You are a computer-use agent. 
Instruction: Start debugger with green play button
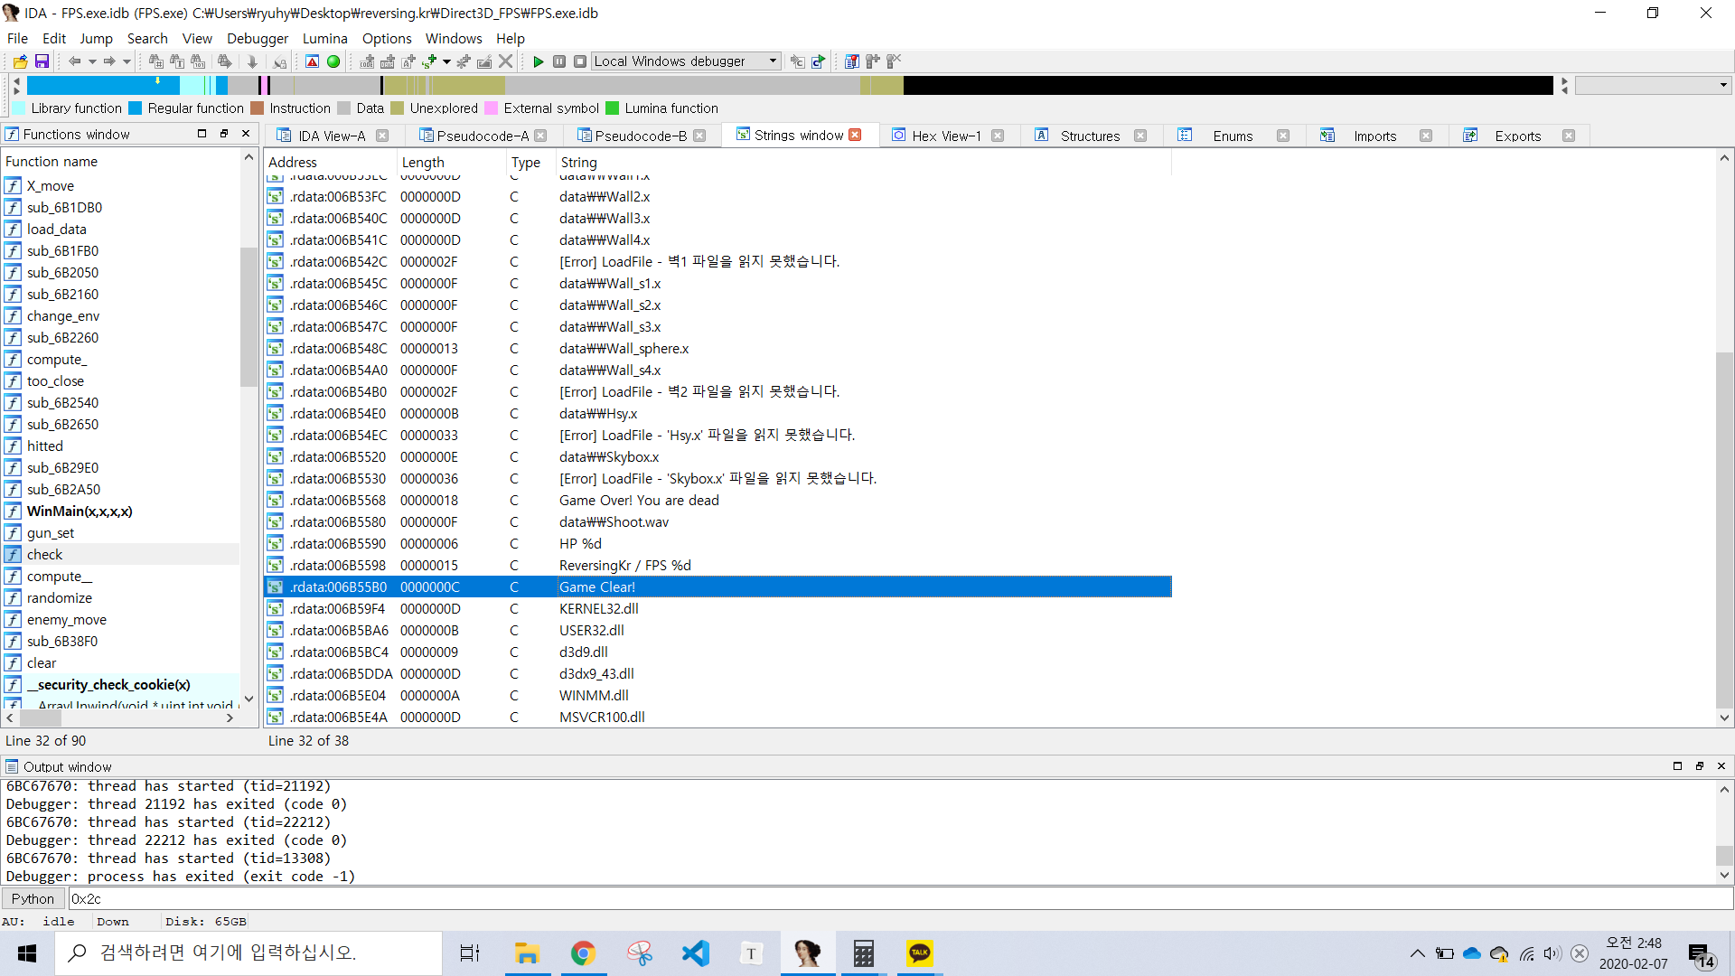[539, 61]
